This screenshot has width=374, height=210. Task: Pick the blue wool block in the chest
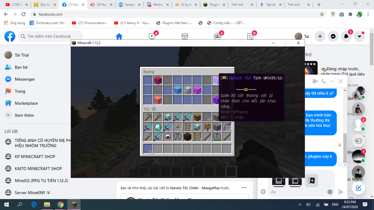pos(178,90)
